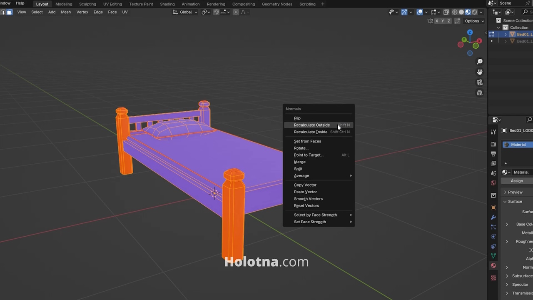The image size is (533, 300).
Task: Select wireframe viewport shading
Action: click(x=455, y=12)
